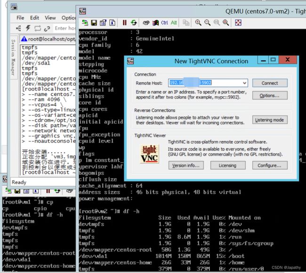Open the Session Manager side tab
The width and height of the screenshot is (306, 273).
14,58
